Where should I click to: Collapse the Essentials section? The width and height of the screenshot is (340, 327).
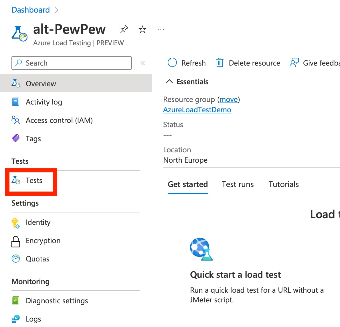pyautogui.click(x=169, y=82)
